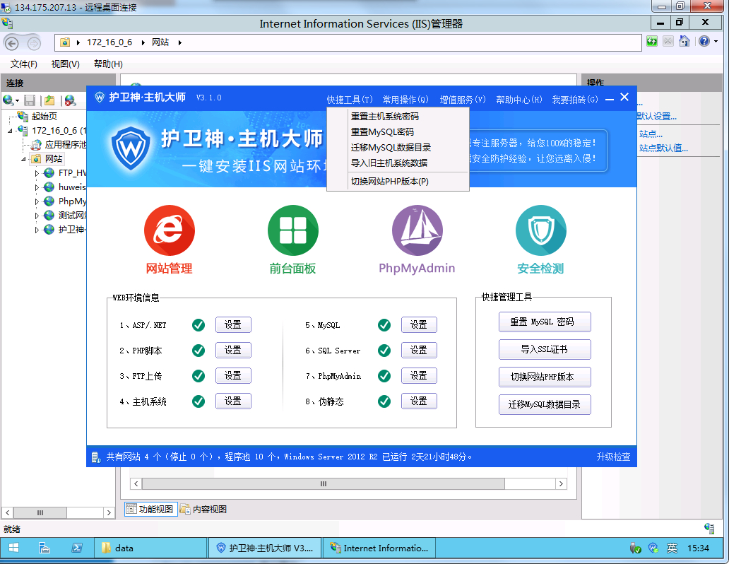The image size is (729, 564).
Task: Expand the 护卫神 site node
Action: point(37,230)
